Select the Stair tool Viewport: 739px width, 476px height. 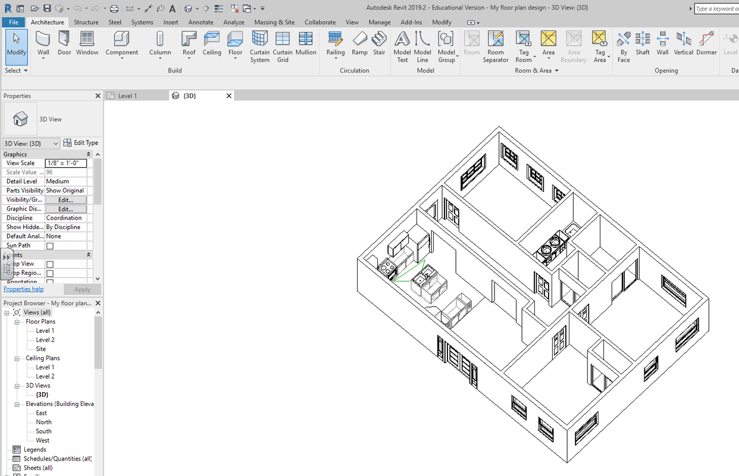[379, 43]
